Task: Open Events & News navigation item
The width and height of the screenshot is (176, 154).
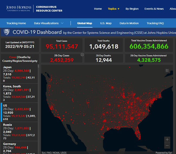Action: pos(154,9)
